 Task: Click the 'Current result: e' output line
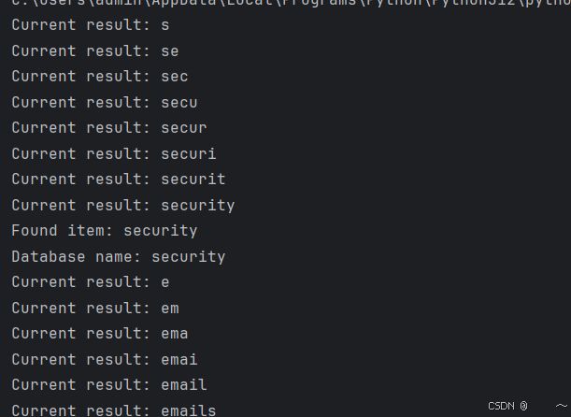coord(91,282)
